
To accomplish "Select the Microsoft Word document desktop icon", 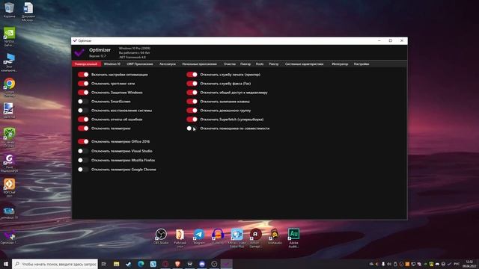I will pyautogui.click(x=28, y=12).
